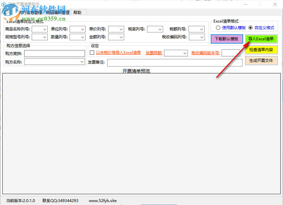
Task: Switch to the 商品编码管理 tab
Action: [x=58, y=12]
